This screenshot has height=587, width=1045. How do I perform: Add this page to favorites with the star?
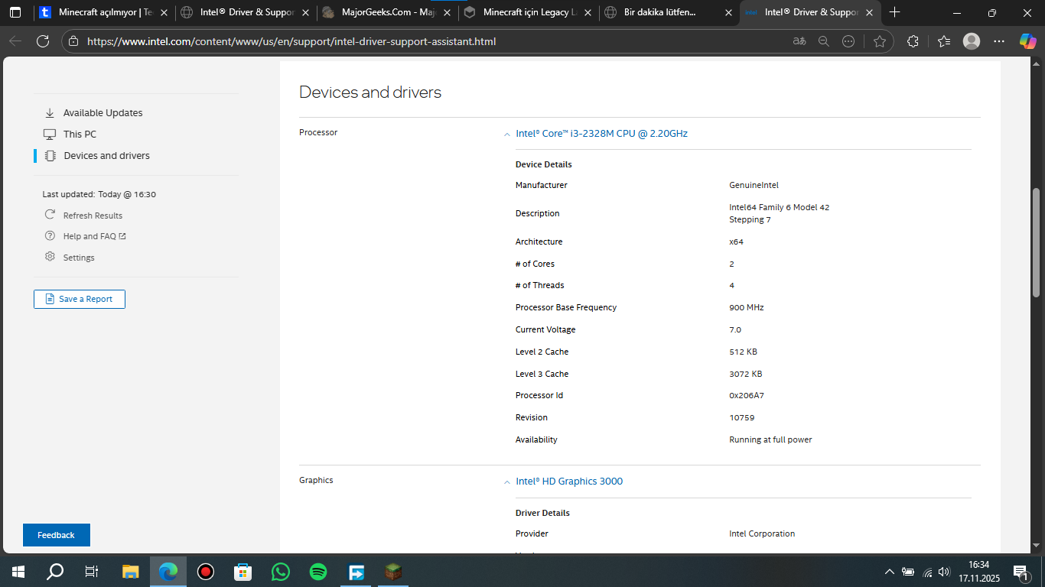(880, 41)
